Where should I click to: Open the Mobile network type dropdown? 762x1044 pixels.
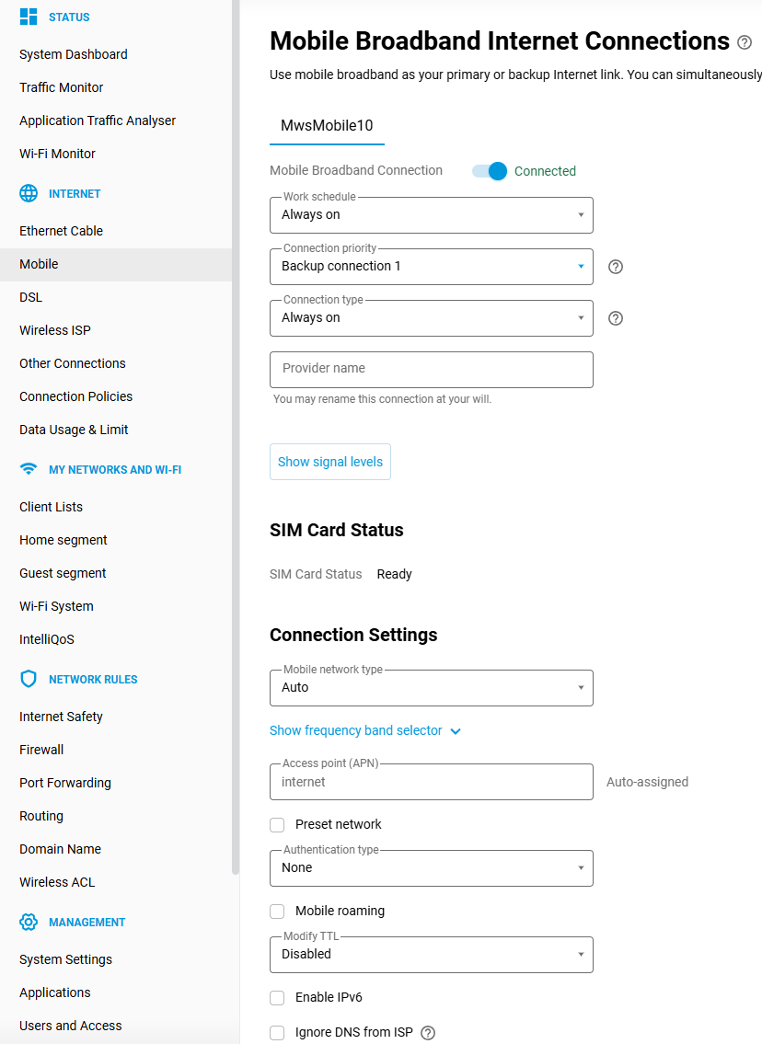pos(431,688)
